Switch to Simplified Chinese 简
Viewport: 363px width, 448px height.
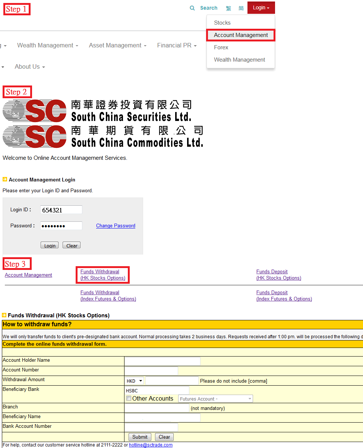tap(241, 8)
